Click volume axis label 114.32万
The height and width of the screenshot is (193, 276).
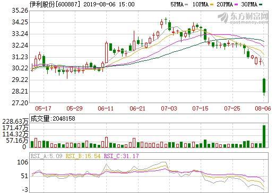tap(15, 134)
